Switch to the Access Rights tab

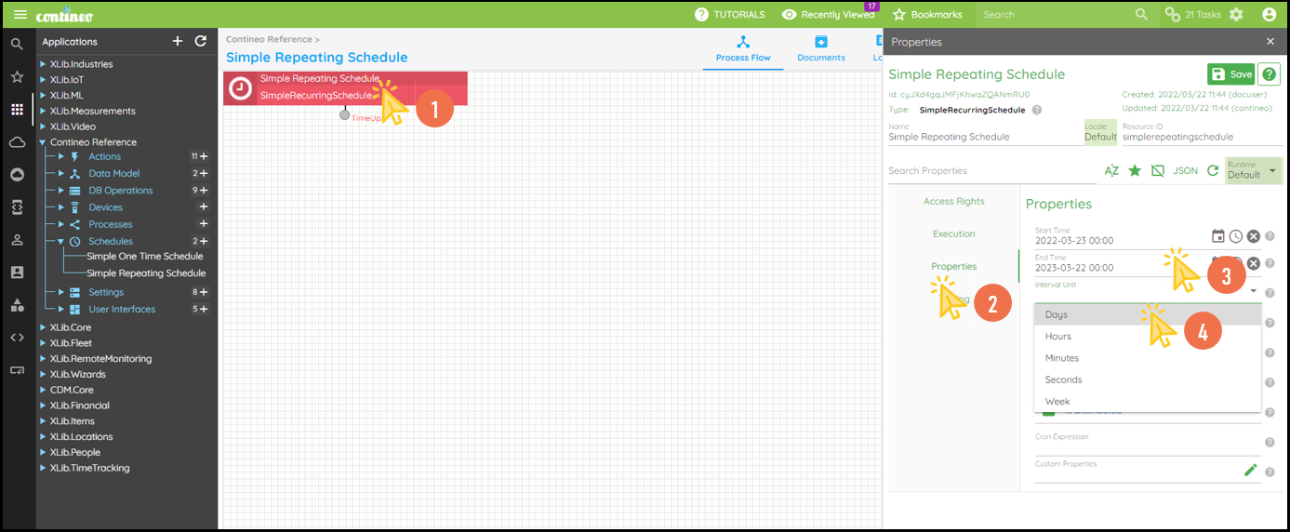(953, 202)
